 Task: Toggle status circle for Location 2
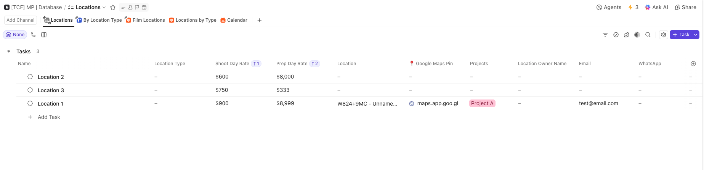click(30, 77)
